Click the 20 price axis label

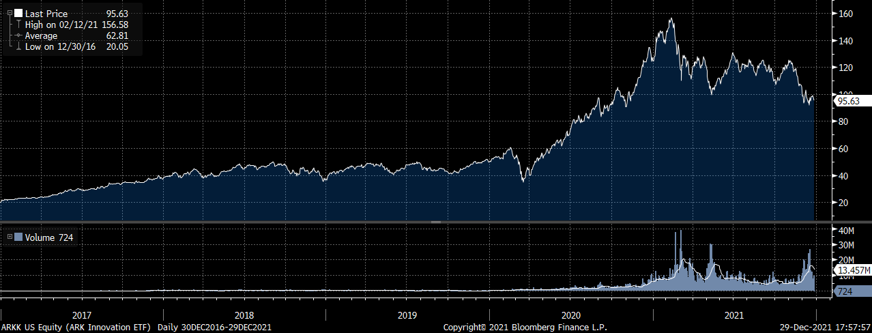point(845,203)
